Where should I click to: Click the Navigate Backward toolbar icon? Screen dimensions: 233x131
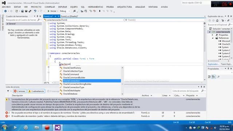pyautogui.click(x=5, y=11)
